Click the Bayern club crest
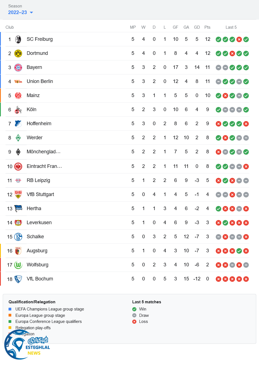 pos(18,68)
